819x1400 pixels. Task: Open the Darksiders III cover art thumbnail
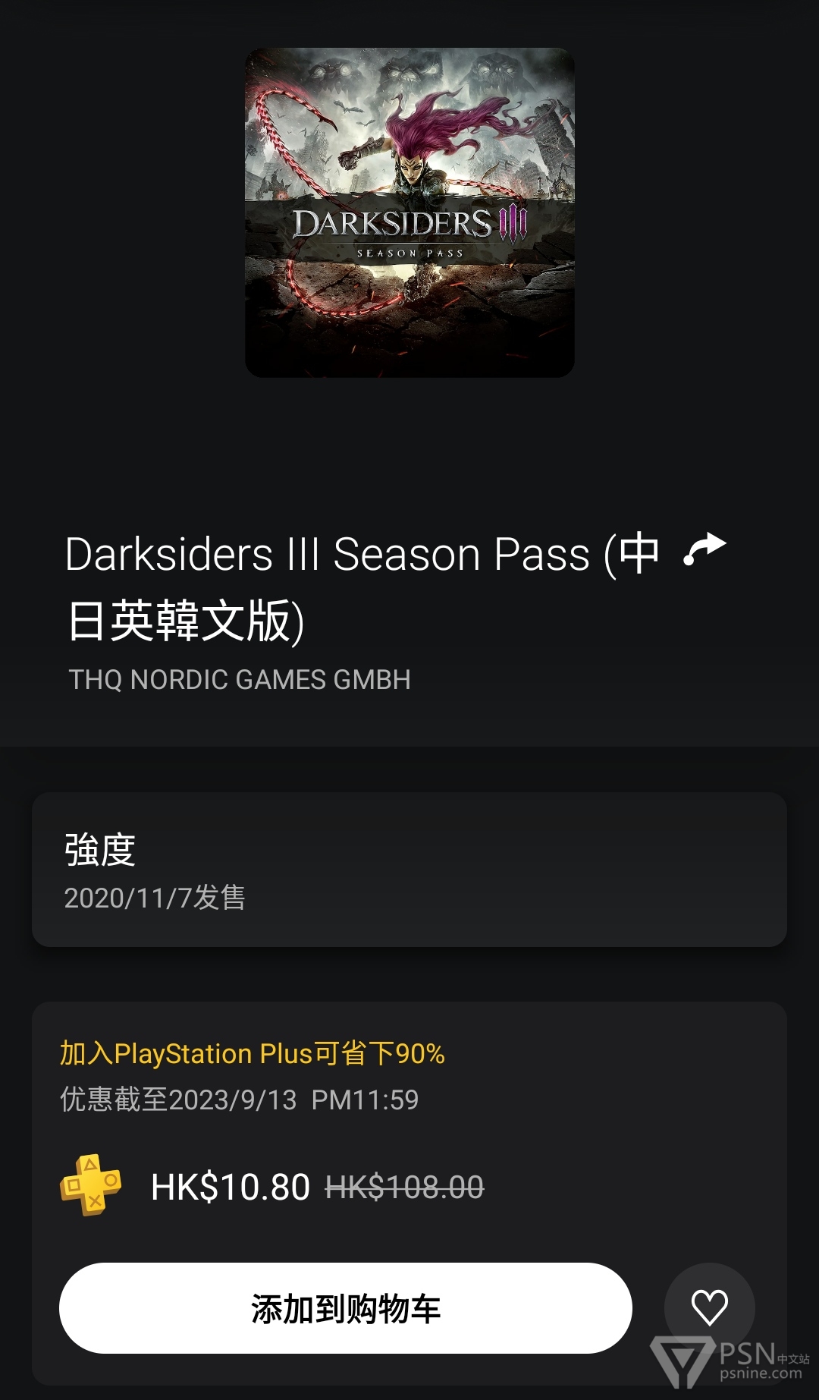click(409, 212)
